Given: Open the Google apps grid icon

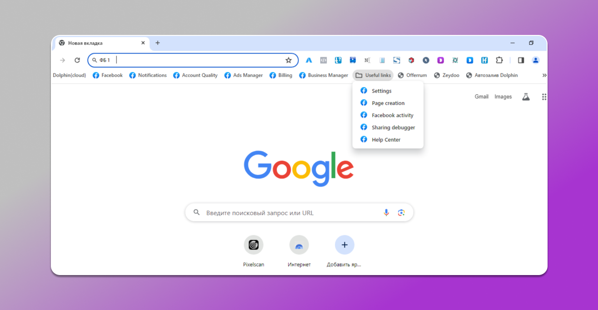Looking at the screenshot, I should coord(544,97).
